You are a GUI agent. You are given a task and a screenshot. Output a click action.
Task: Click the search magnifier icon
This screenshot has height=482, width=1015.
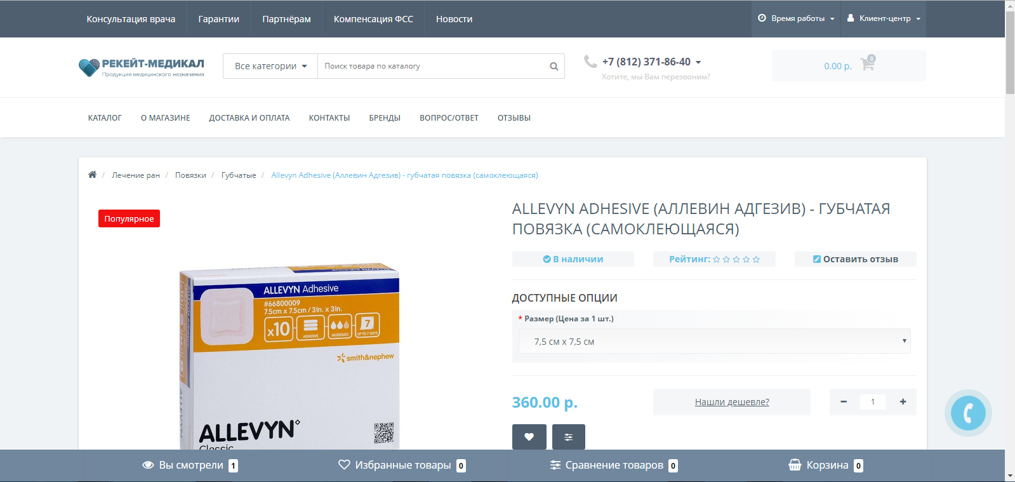click(554, 66)
